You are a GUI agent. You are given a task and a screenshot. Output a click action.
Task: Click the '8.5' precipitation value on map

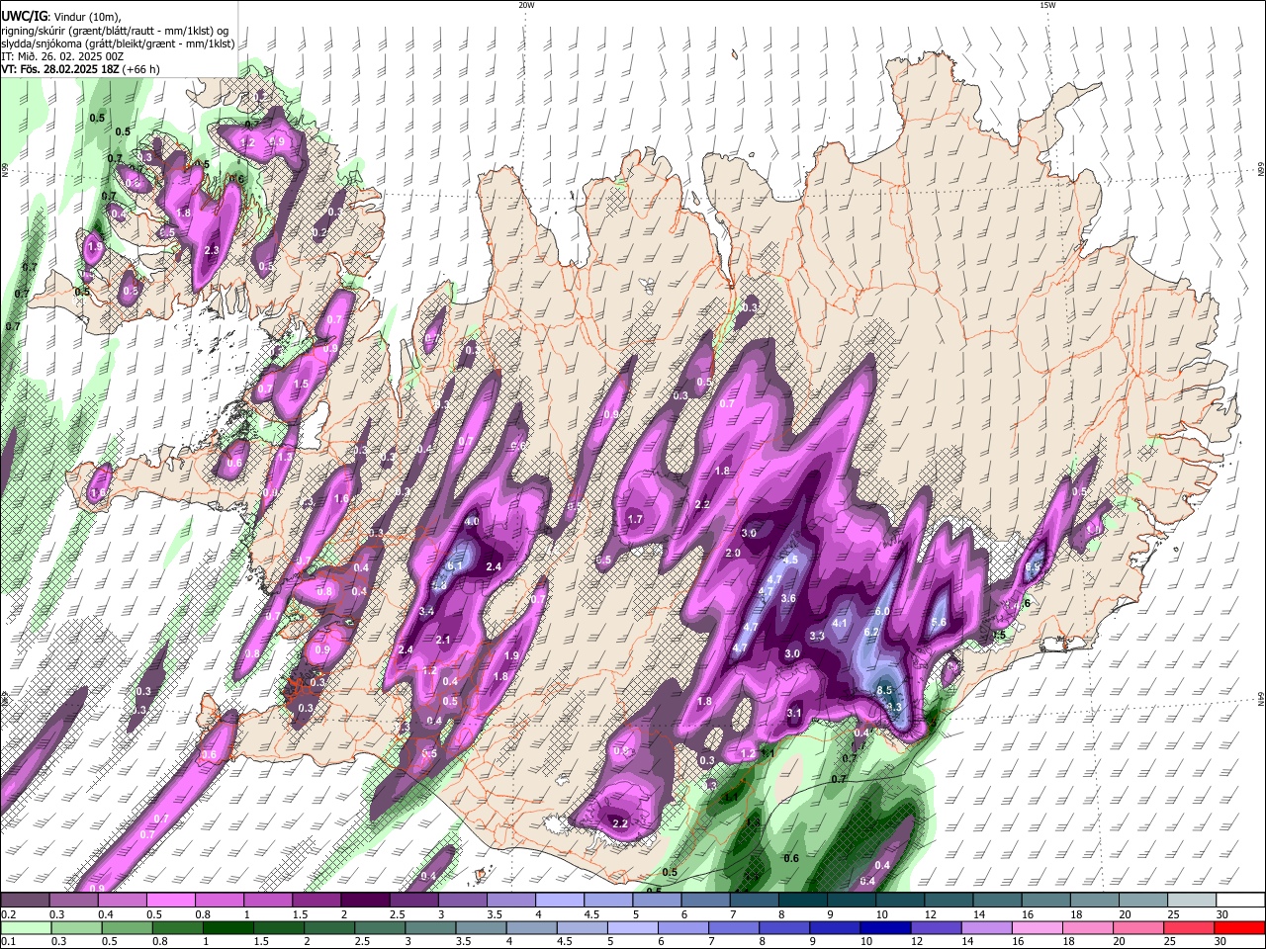coord(885,690)
